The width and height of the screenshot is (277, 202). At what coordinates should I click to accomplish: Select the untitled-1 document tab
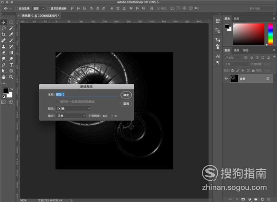pos(39,16)
